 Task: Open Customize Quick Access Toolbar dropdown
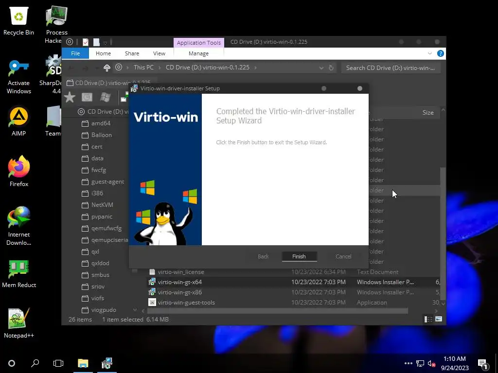(105, 42)
